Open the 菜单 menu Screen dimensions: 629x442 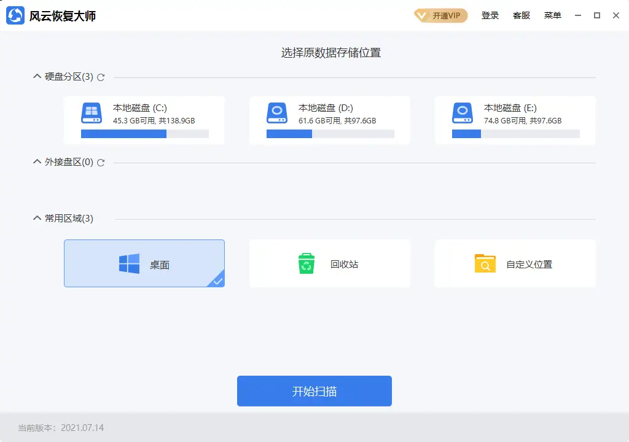pyautogui.click(x=552, y=15)
